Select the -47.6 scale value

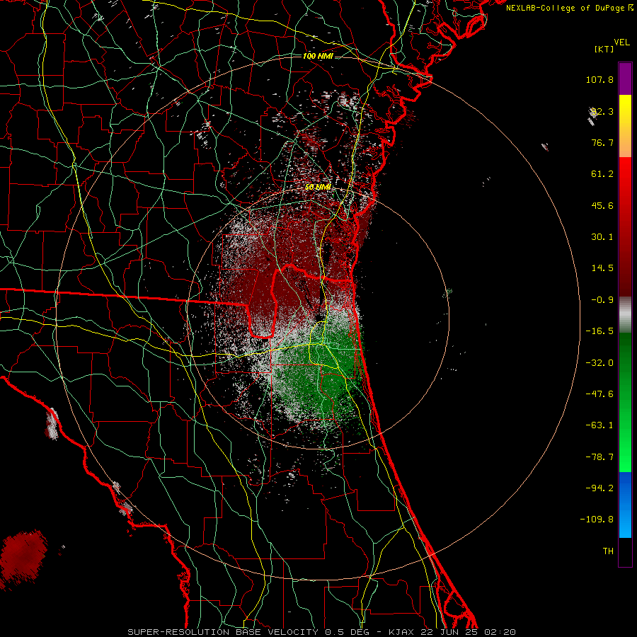tap(599, 394)
